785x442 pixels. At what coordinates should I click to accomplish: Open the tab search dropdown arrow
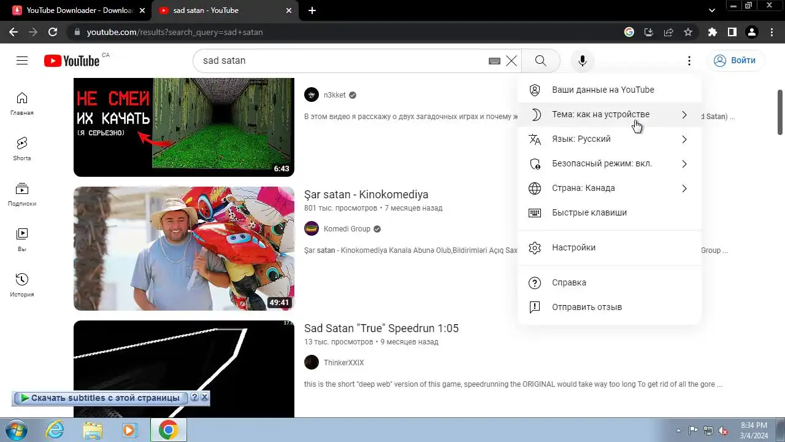[x=712, y=10]
